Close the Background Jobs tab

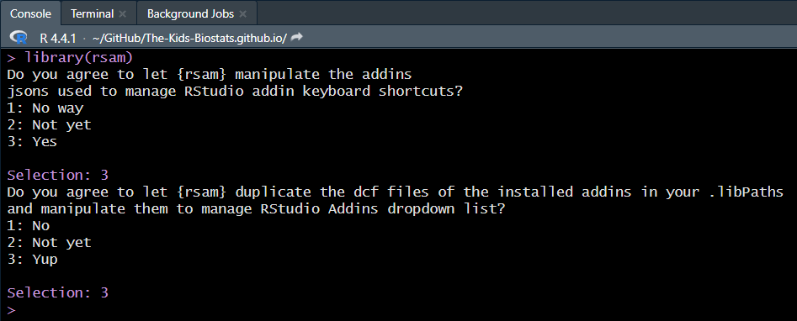(243, 14)
